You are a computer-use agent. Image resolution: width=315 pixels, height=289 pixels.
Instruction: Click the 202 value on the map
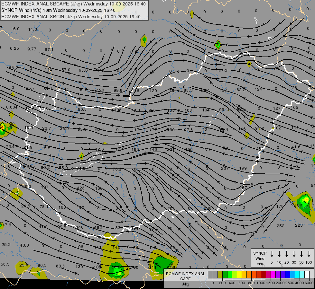171,248
